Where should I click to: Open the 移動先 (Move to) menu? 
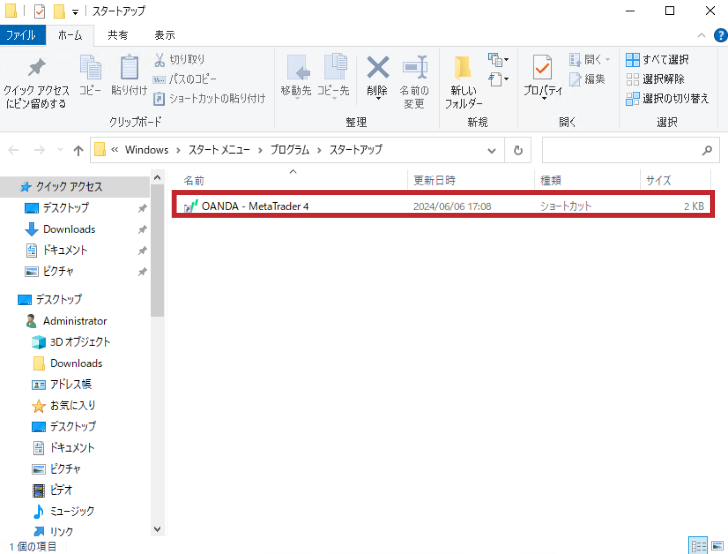(x=296, y=77)
